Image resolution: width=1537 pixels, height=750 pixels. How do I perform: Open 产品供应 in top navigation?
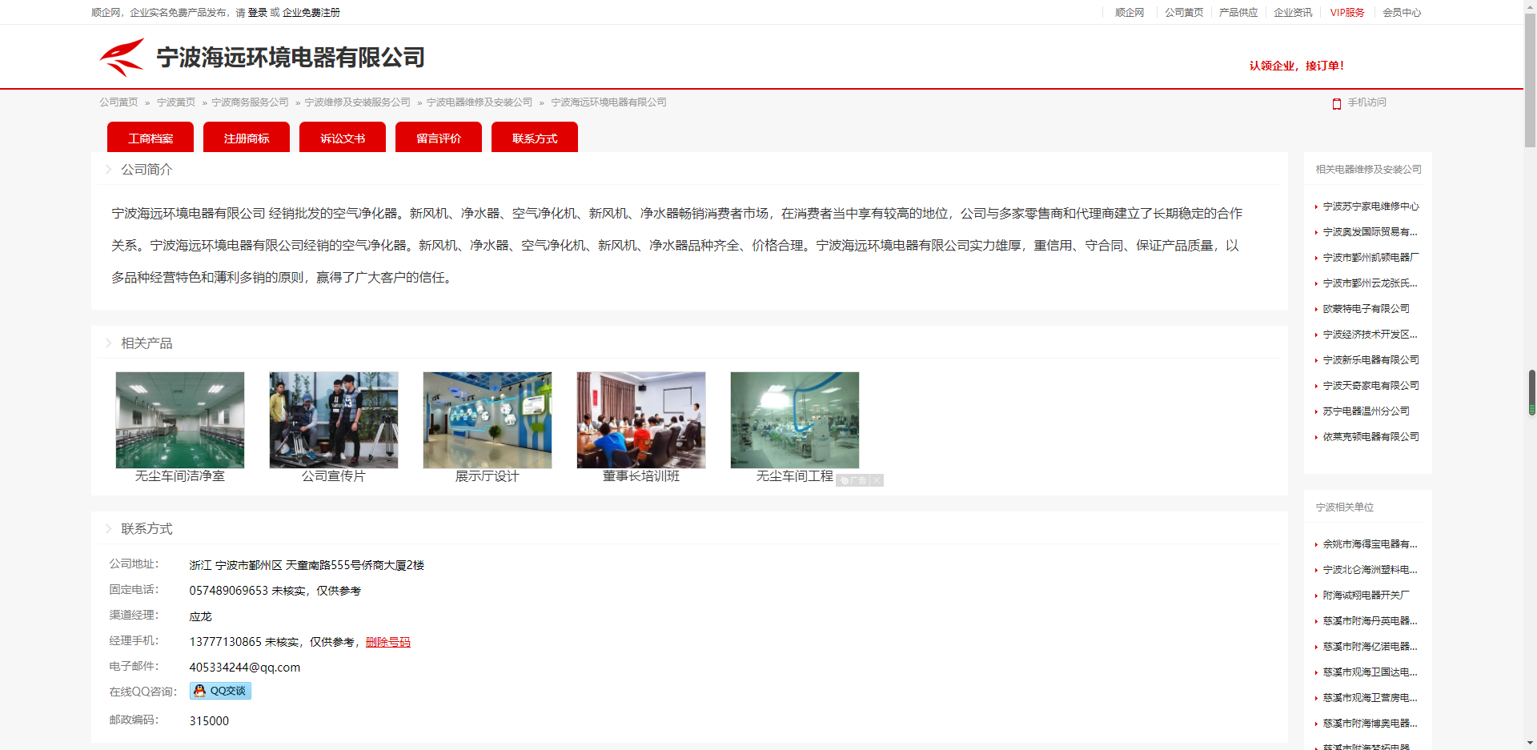tap(1238, 13)
